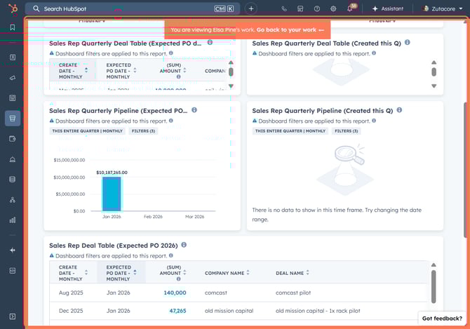Click the Got feedback? button

point(442,318)
